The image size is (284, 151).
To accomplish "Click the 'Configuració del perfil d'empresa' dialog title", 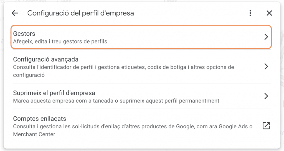I will point(81,13).
